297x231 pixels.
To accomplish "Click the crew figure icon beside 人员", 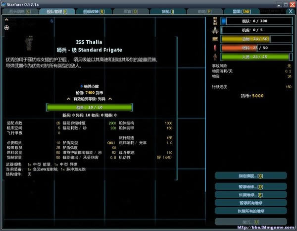I will point(215,57).
